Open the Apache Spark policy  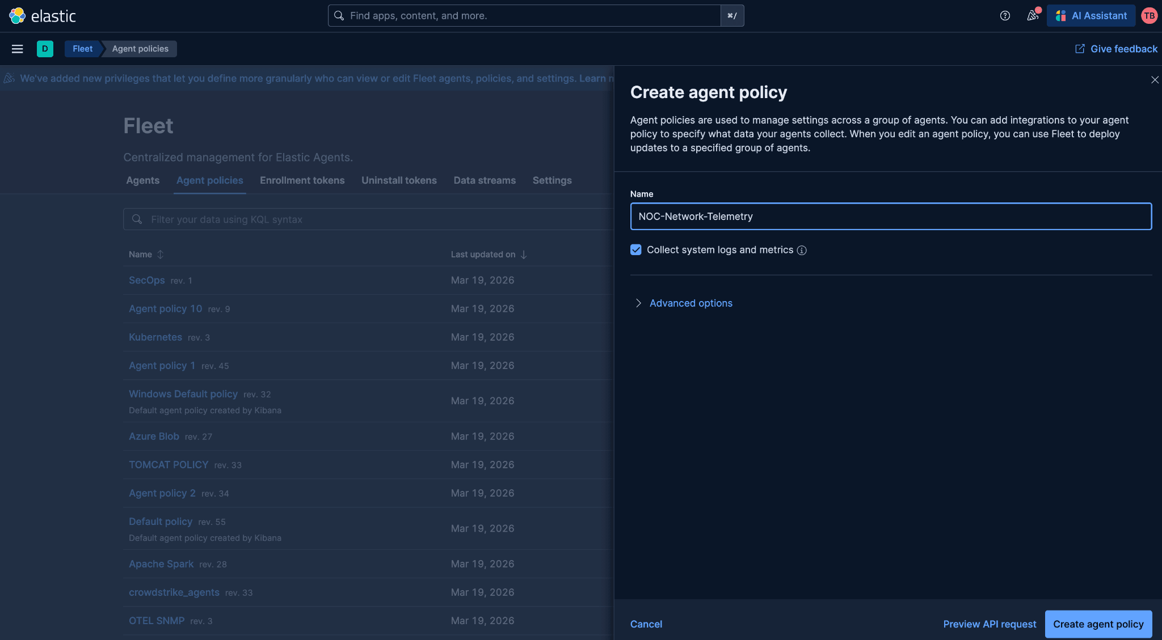(x=161, y=564)
